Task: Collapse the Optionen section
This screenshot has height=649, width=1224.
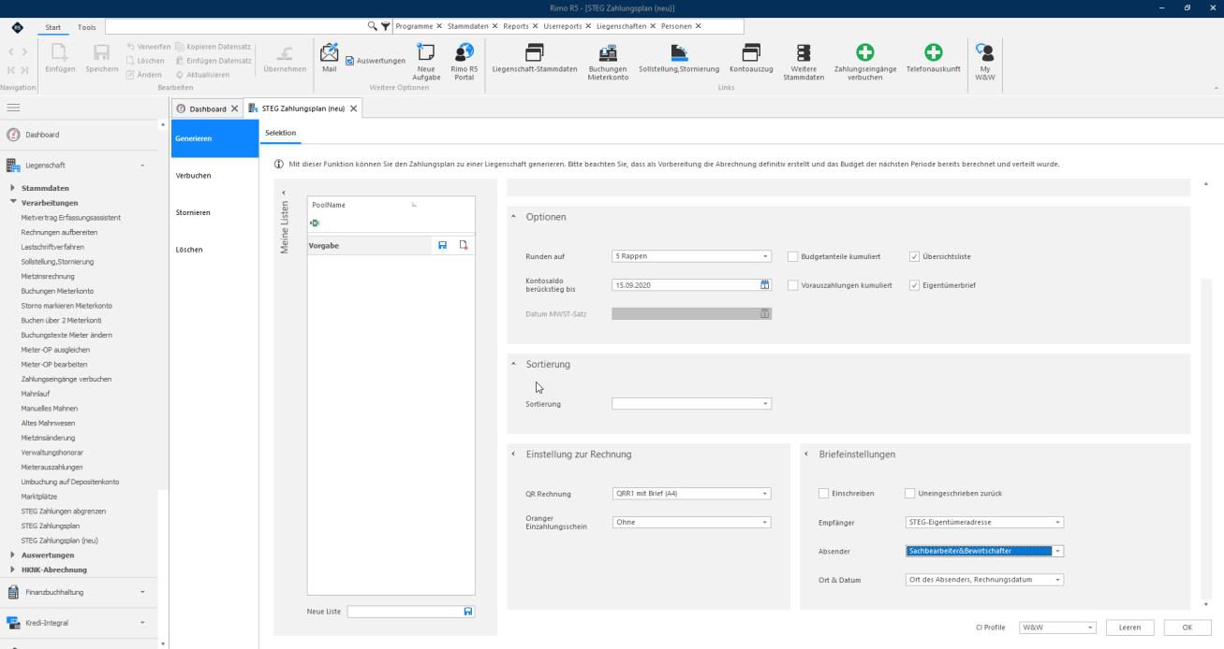Action: pyautogui.click(x=513, y=217)
